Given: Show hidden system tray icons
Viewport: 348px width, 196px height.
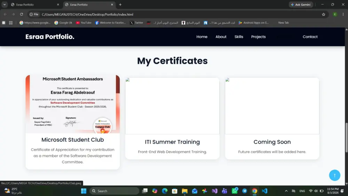Looking at the screenshot, I should [x=286, y=191].
